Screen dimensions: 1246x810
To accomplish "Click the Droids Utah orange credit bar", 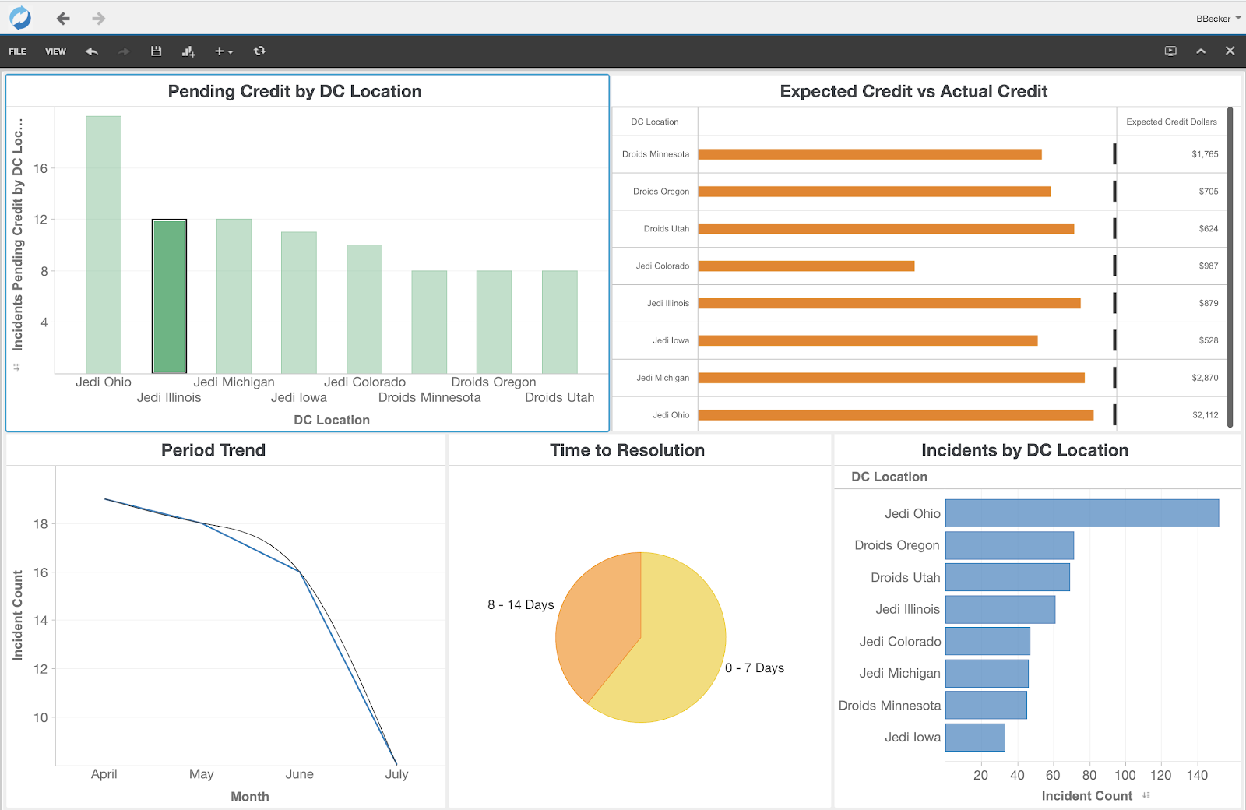I will (x=886, y=229).
